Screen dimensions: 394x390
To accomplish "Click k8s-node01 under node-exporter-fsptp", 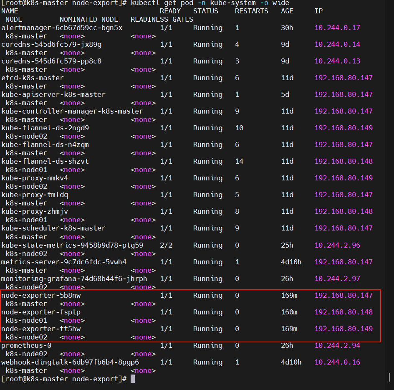I will (x=26, y=320).
